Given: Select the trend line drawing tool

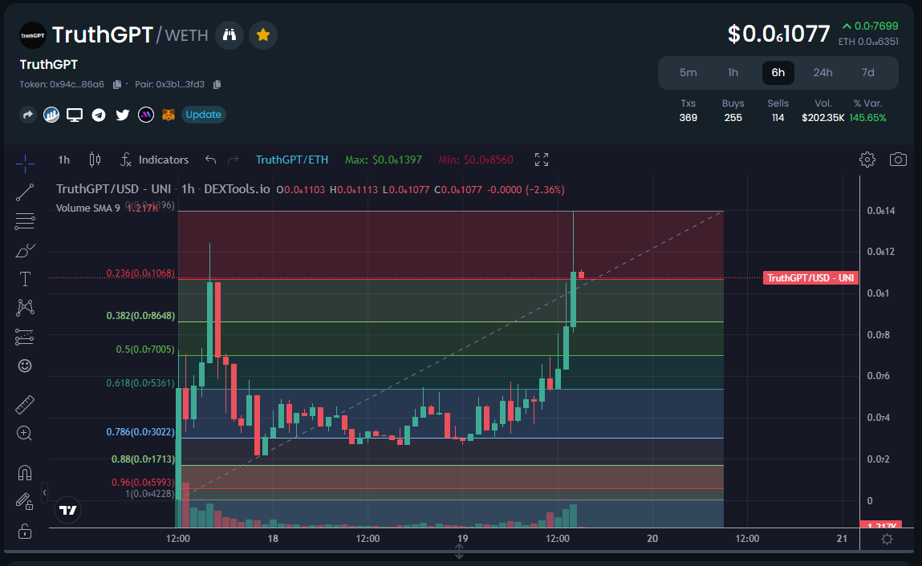Looking at the screenshot, I should point(25,192).
